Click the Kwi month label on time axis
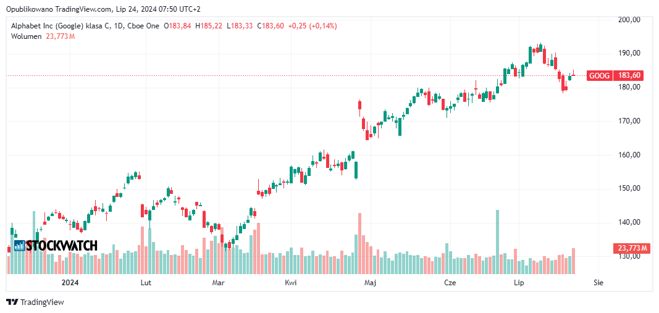 pyautogui.click(x=291, y=283)
